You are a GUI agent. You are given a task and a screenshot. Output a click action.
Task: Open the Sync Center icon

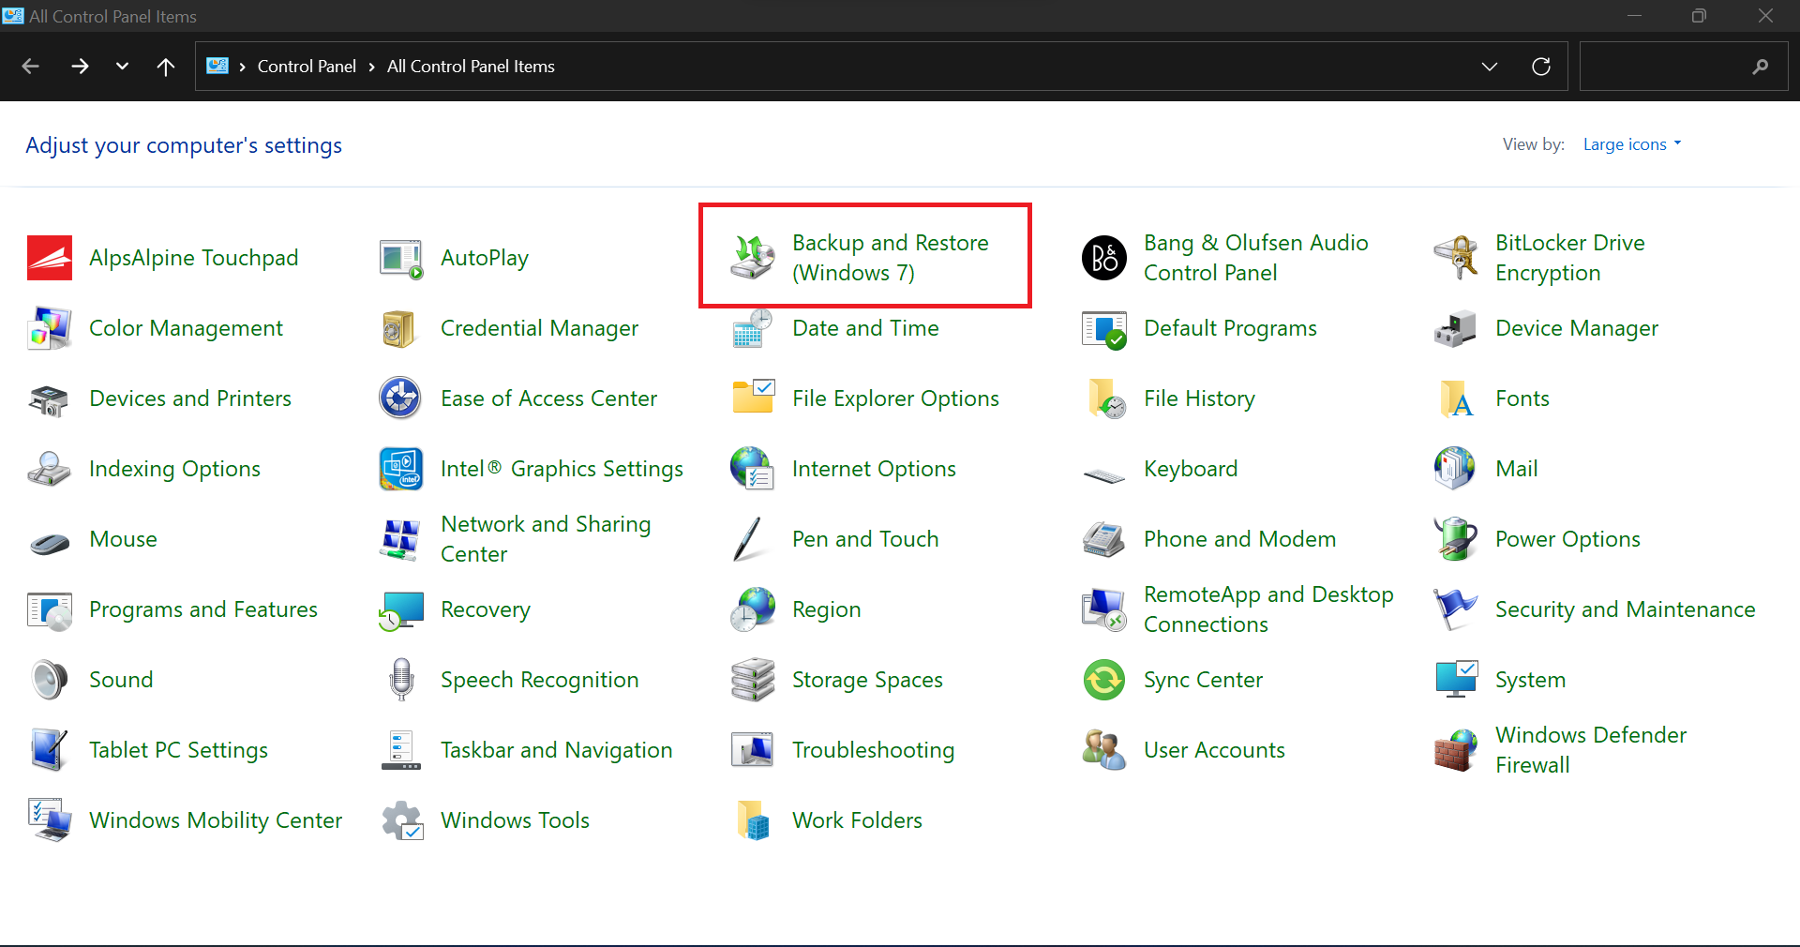tap(1104, 680)
